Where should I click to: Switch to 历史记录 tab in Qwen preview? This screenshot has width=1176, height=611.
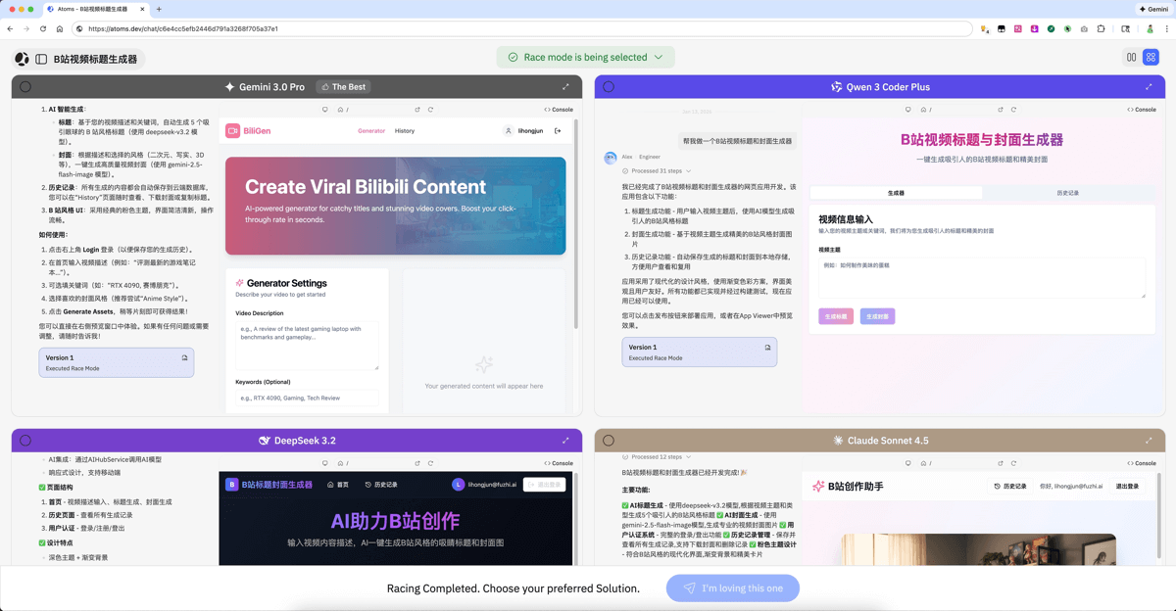[x=1067, y=193]
